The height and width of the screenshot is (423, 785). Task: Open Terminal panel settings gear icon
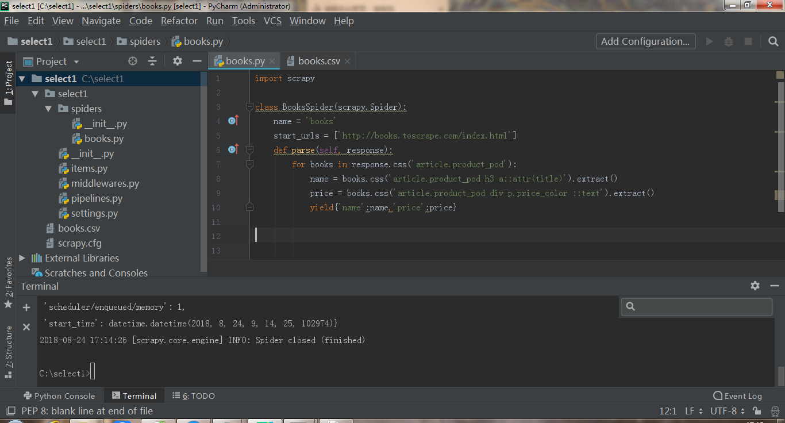(x=755, y=286)
